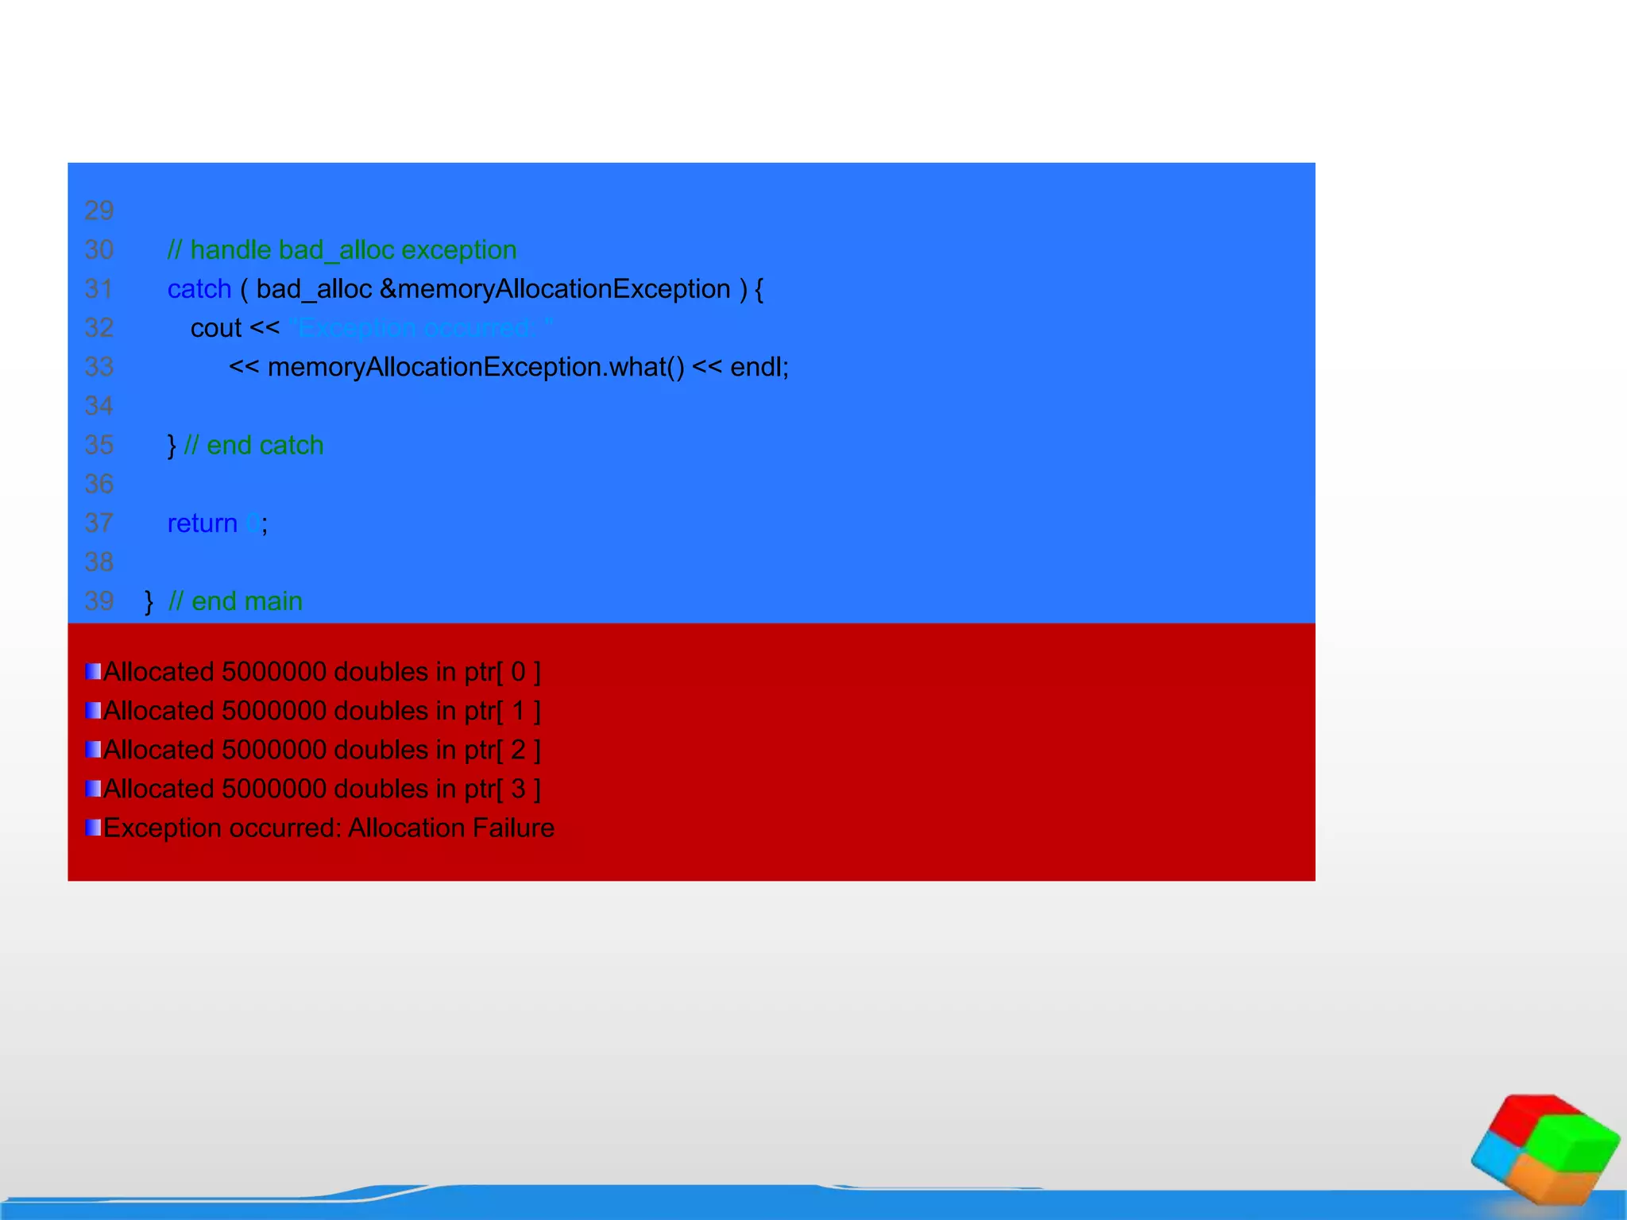The height and width of the screenshot is (1220, 1627).
Task: Click output line 'Allocated 5000000 doubles in ptr[ 1 ]'
Action: [x=323, y=711]
